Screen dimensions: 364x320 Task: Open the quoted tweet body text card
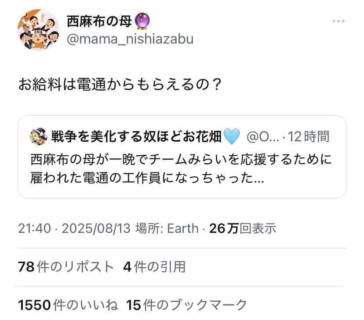click(x=182, y=157)
